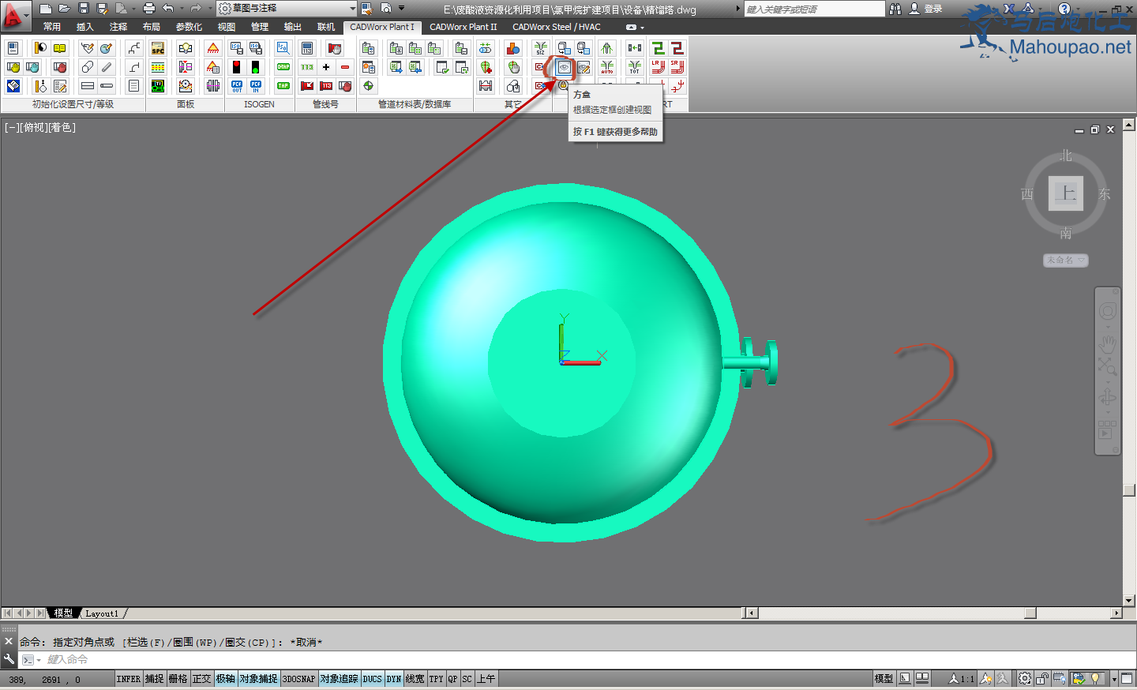Switch to the 常用 ribbon tab

coord(52,27)
